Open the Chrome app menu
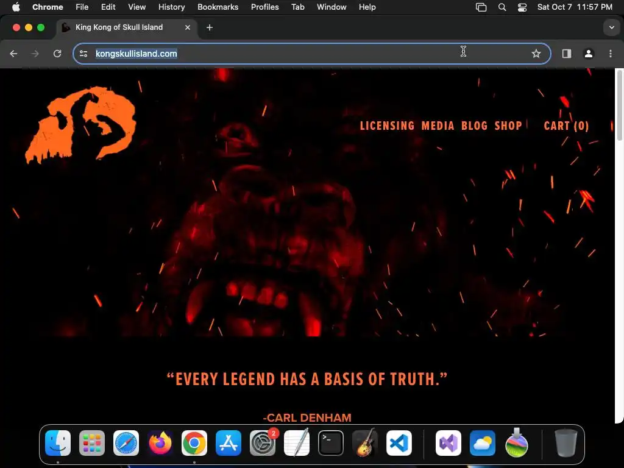 [x=48, y=7]
